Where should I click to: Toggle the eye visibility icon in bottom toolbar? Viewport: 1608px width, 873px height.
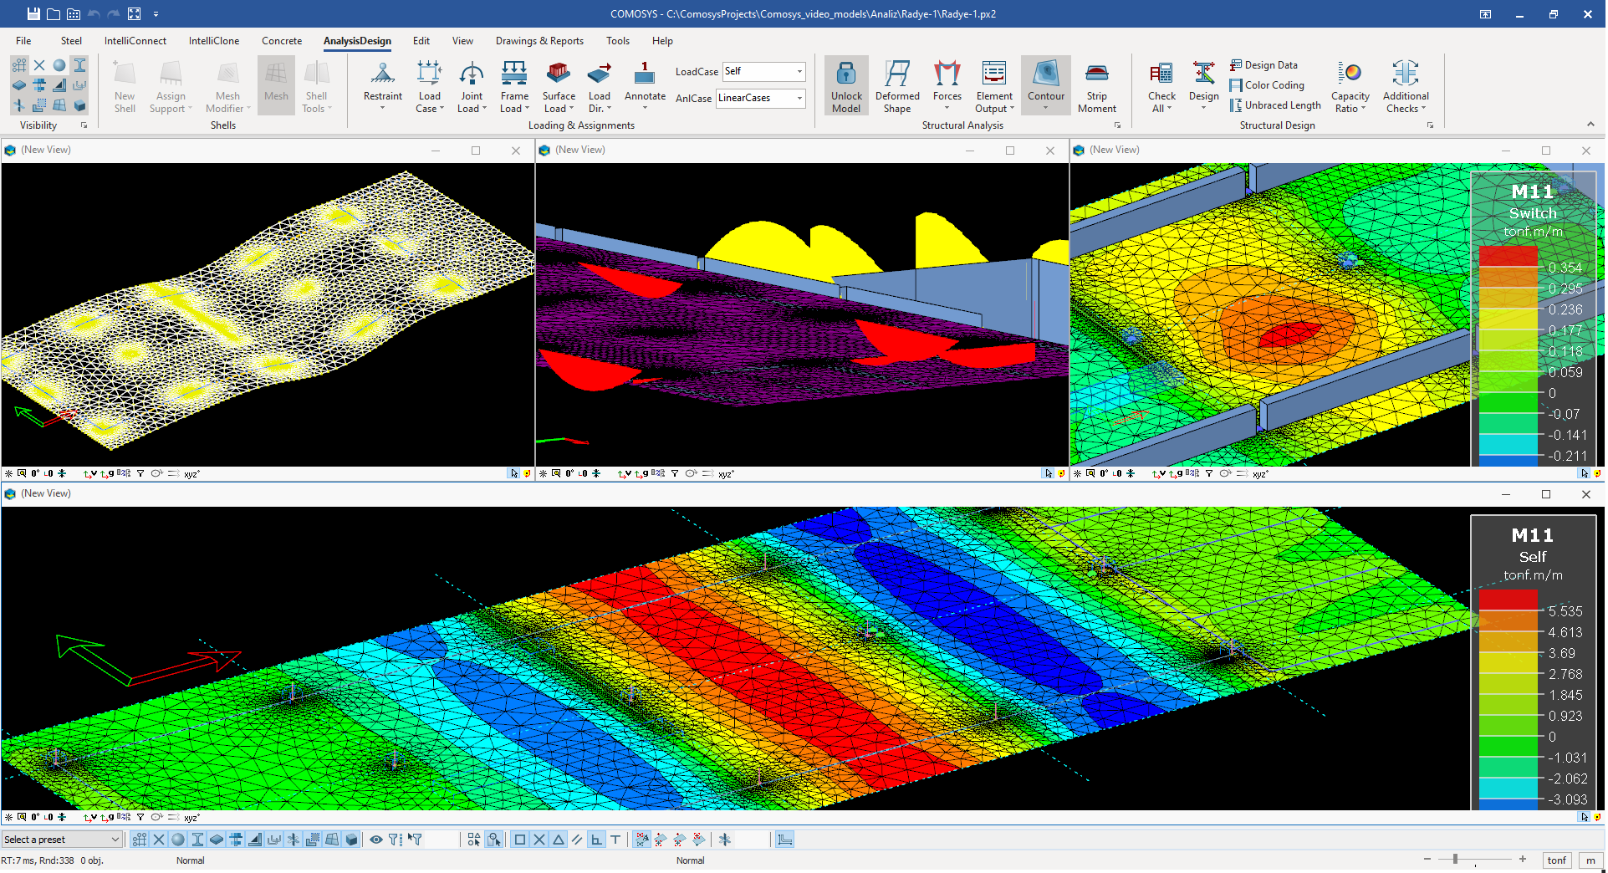click(x=376, y=840)
